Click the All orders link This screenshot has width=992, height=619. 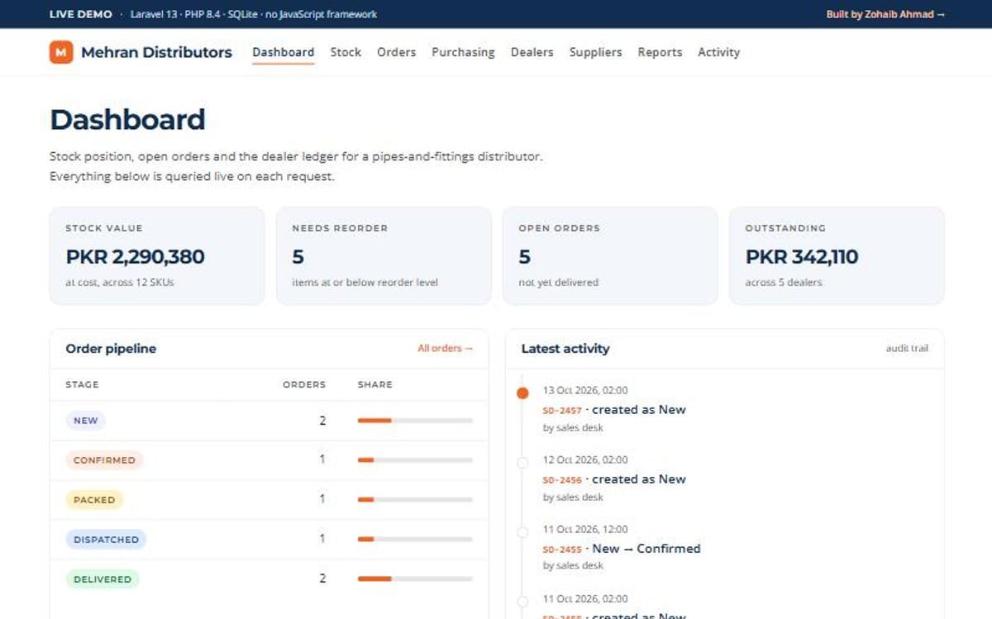point(445,349)
